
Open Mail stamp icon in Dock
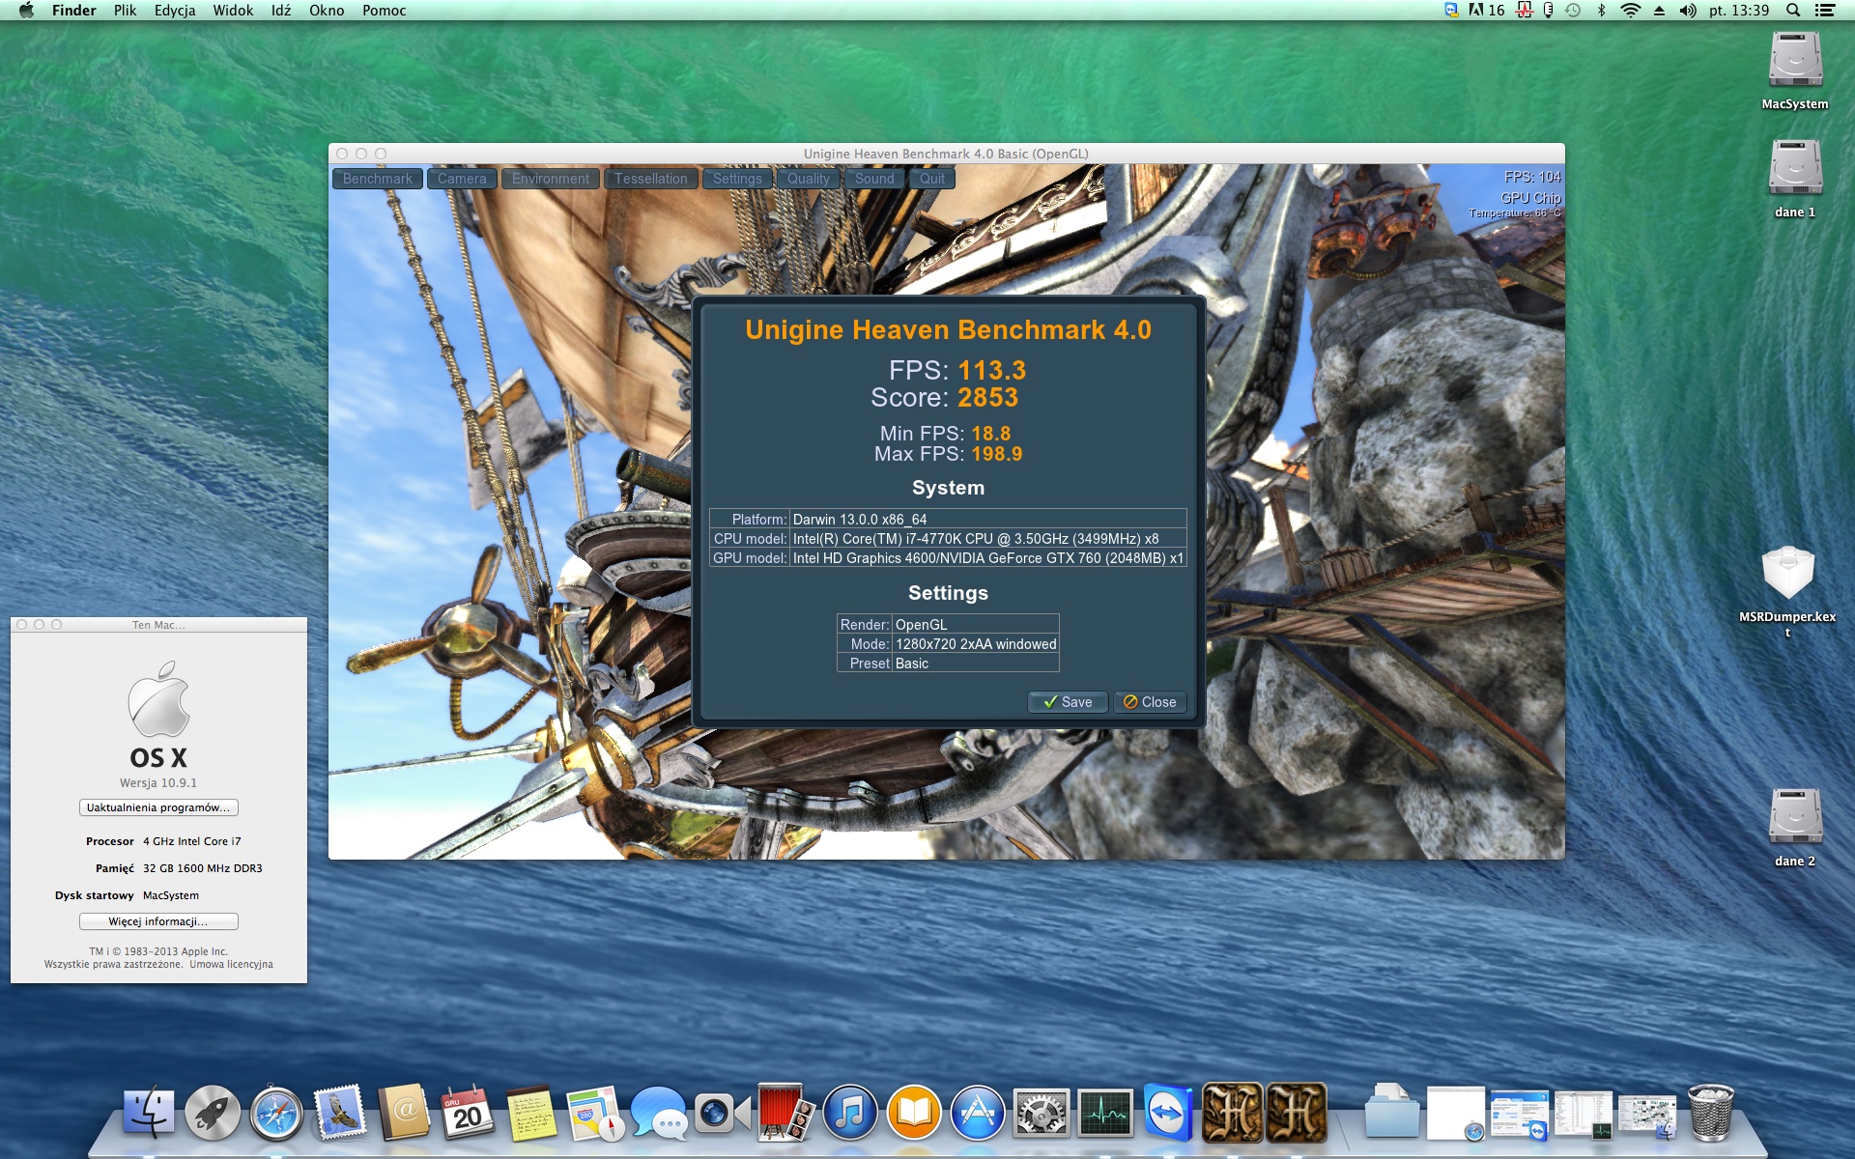click(340, 1113)
